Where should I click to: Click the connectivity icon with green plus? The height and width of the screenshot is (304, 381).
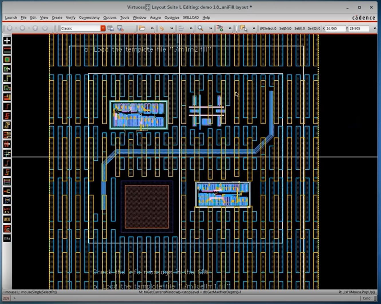click(220, 28)
